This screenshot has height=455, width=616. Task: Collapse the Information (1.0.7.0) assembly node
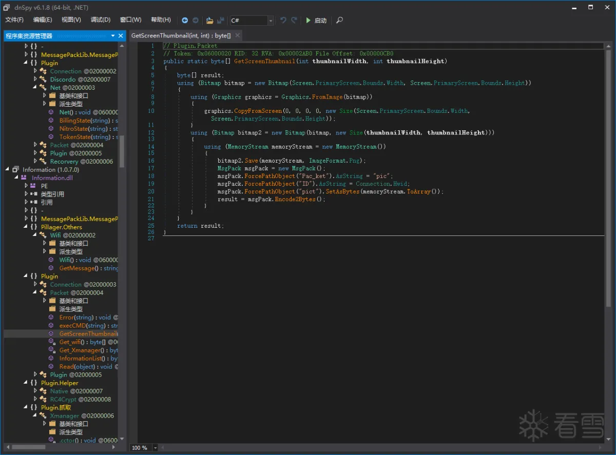click(x=8, y=170)
